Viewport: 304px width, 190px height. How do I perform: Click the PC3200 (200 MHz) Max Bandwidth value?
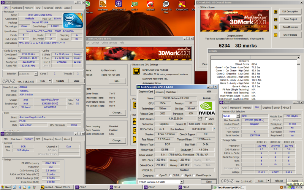point(255,120)
